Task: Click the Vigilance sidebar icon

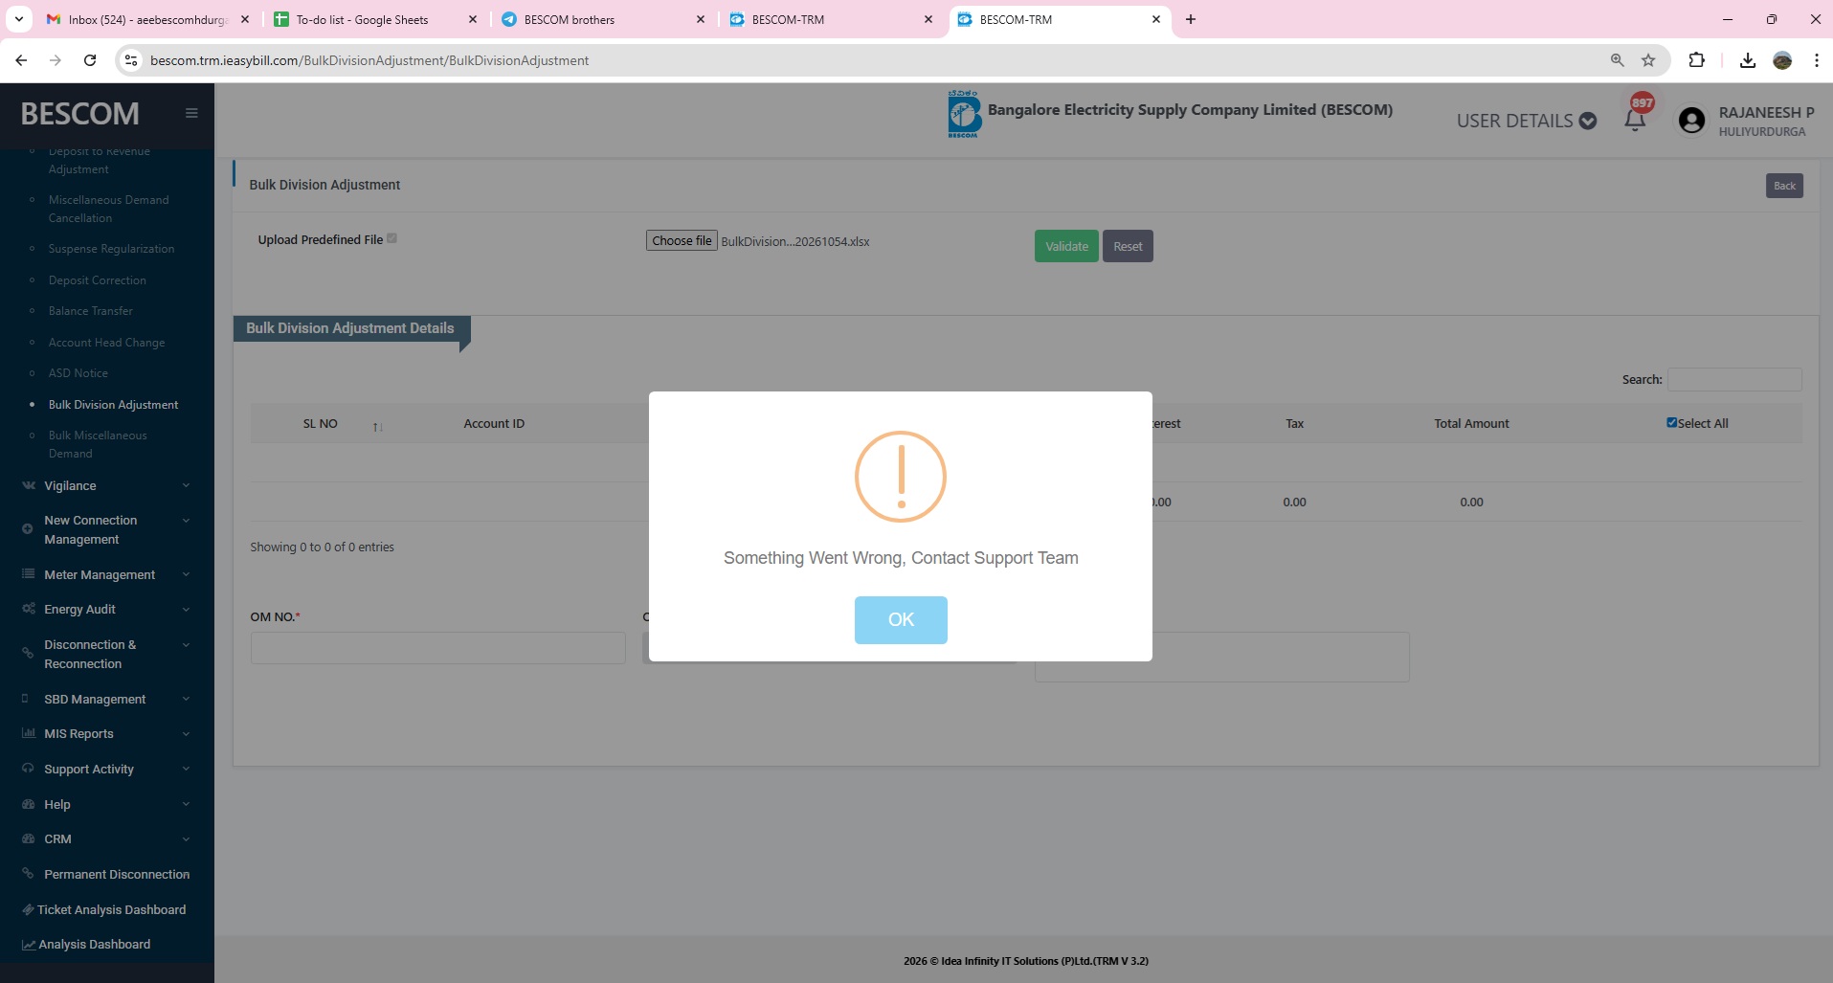Action: pos(29,485)
